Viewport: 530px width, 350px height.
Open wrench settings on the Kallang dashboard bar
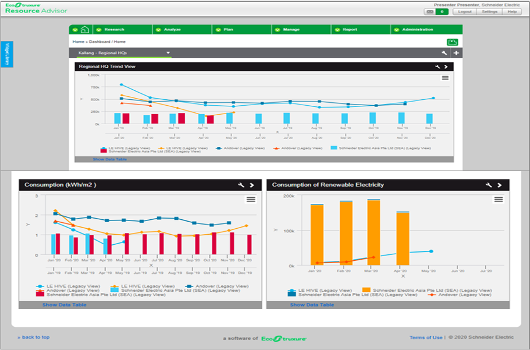click(444, 53)
